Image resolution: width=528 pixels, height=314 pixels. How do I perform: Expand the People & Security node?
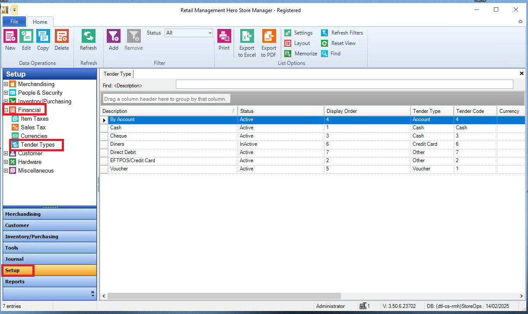pyautogui.click(x=6, y=93)
